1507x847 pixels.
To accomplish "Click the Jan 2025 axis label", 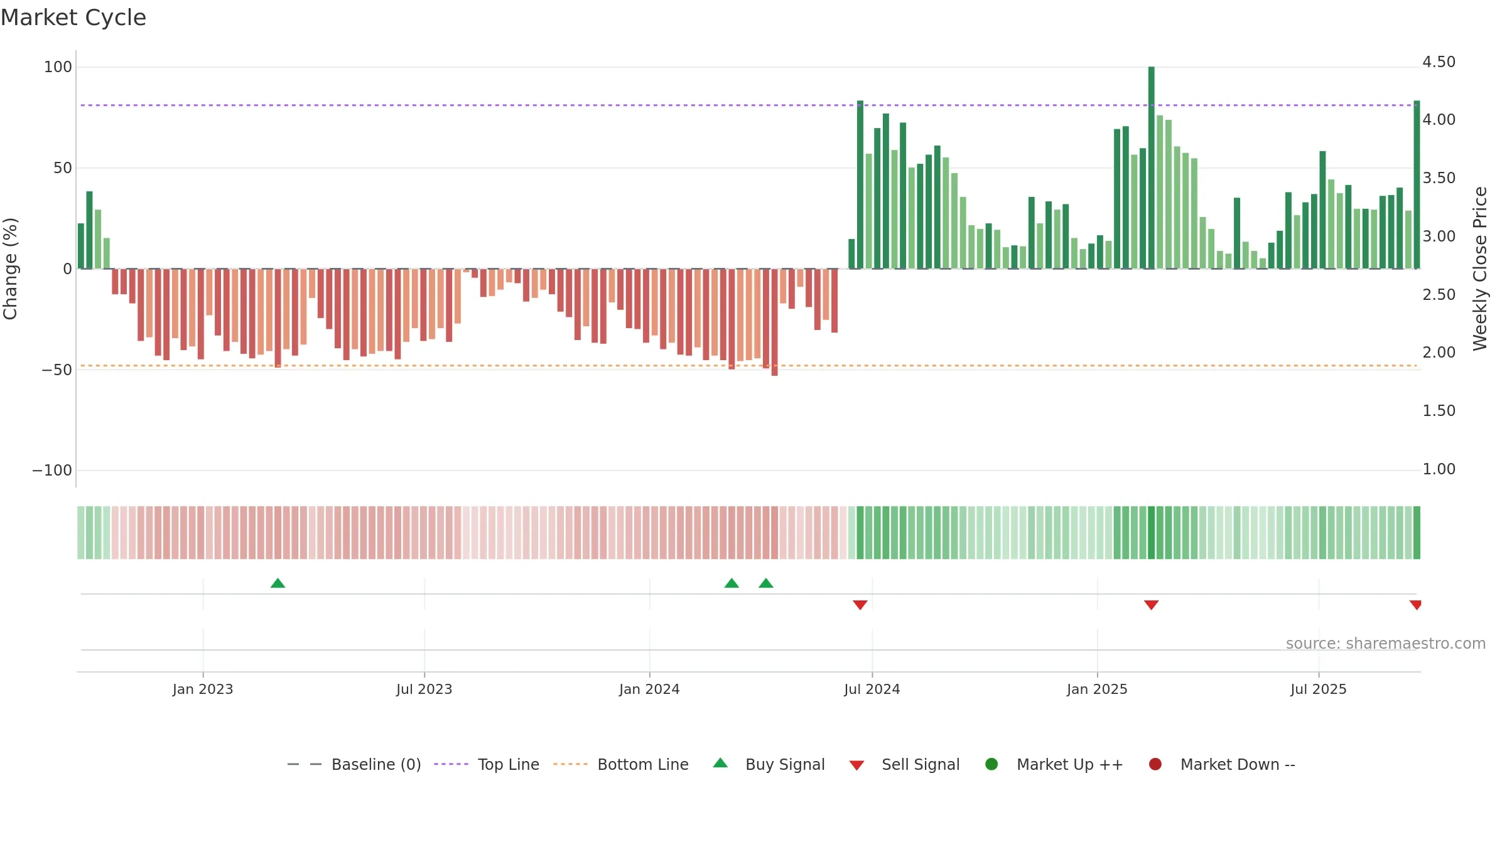I will click(x=1097, y=689).
